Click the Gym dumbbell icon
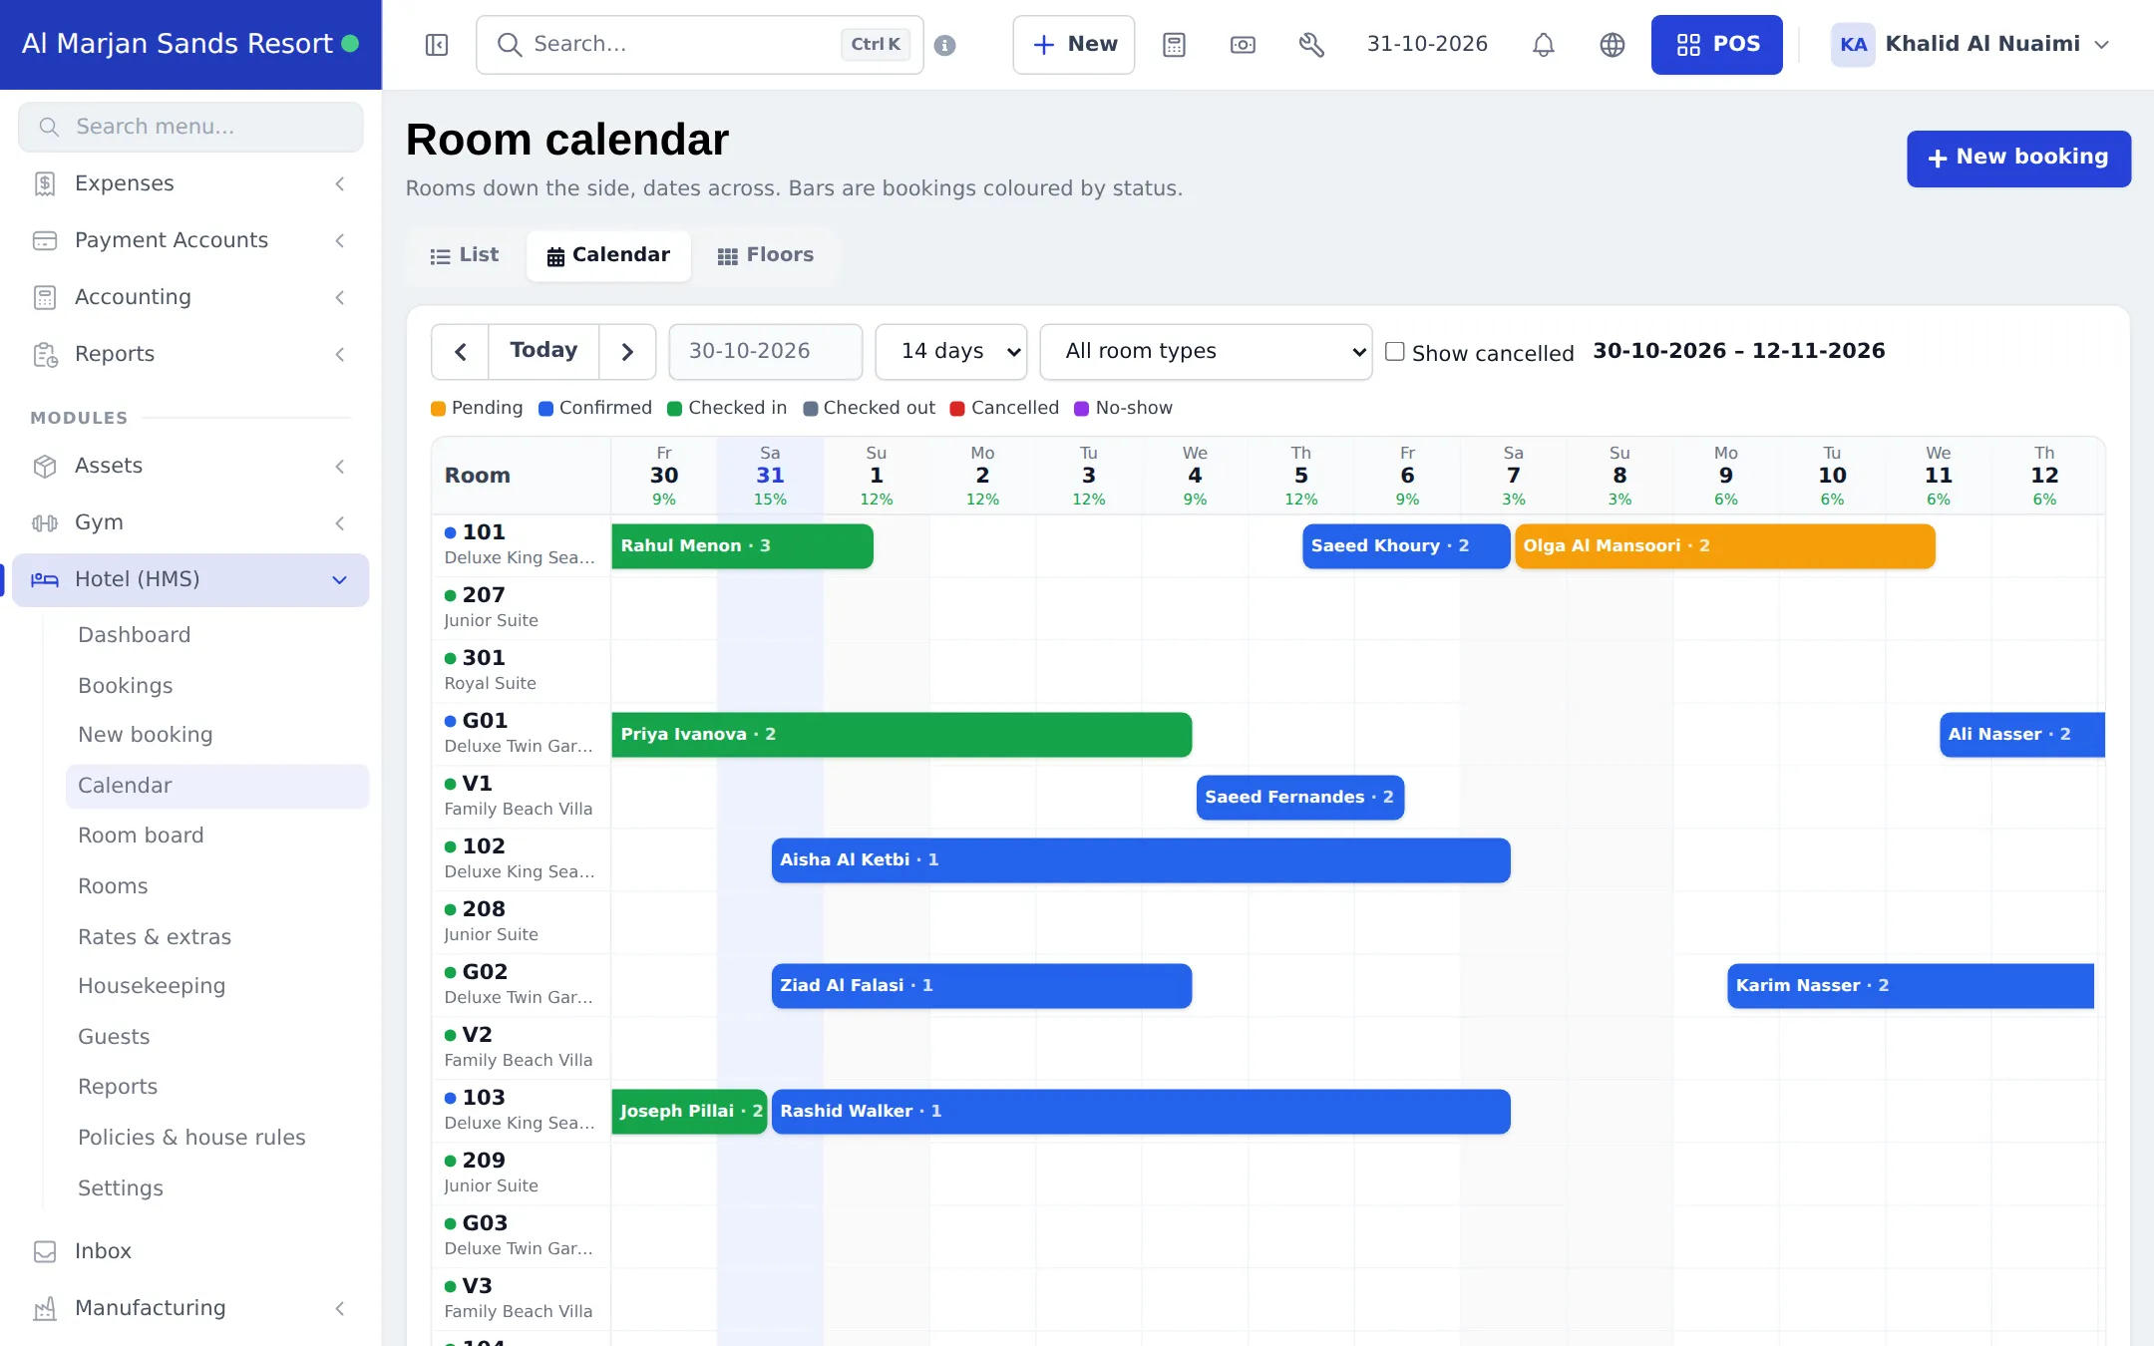This screenshot has height=1346, width=2154. click(45, 522)
